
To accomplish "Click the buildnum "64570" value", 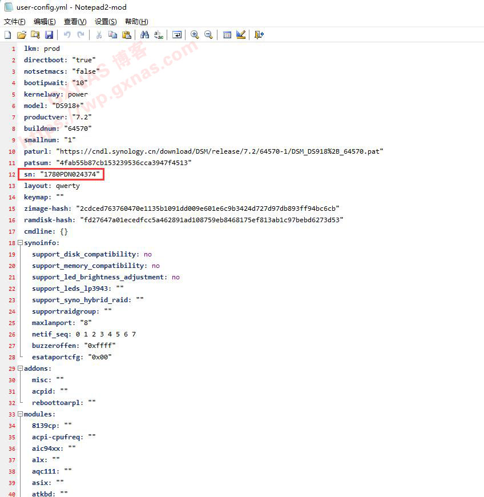I will (78, 129).
